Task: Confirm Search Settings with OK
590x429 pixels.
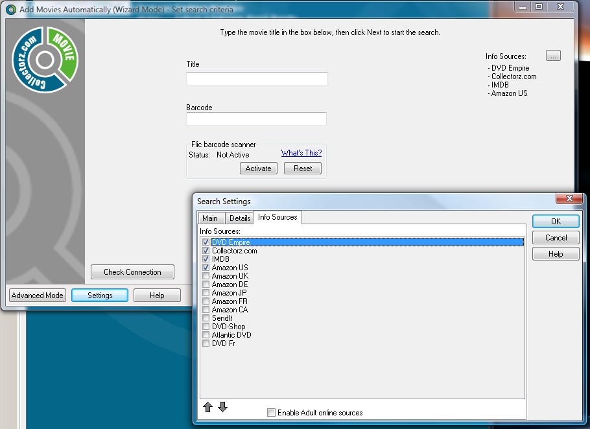Action: (x=556, y=222)
